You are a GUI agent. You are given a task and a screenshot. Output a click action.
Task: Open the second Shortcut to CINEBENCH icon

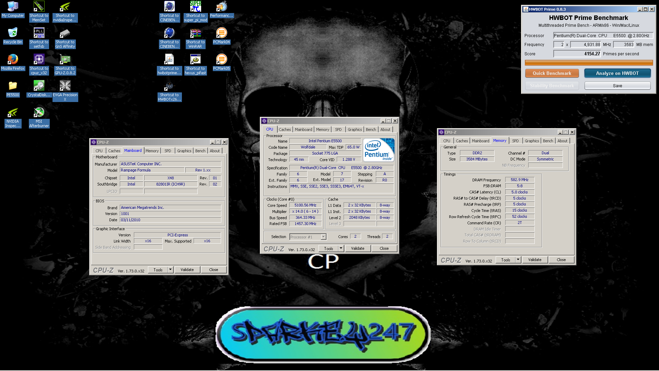click(169, 38)
